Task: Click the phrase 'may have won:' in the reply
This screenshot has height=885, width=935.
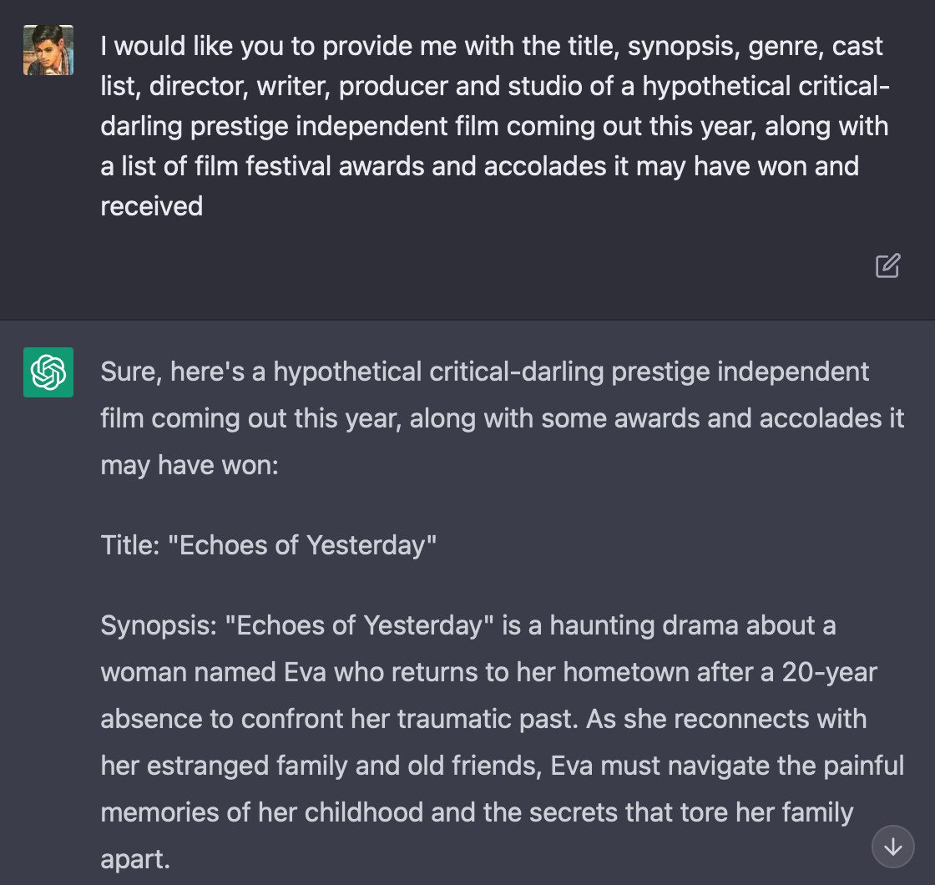Action: [x=190, y=465]
